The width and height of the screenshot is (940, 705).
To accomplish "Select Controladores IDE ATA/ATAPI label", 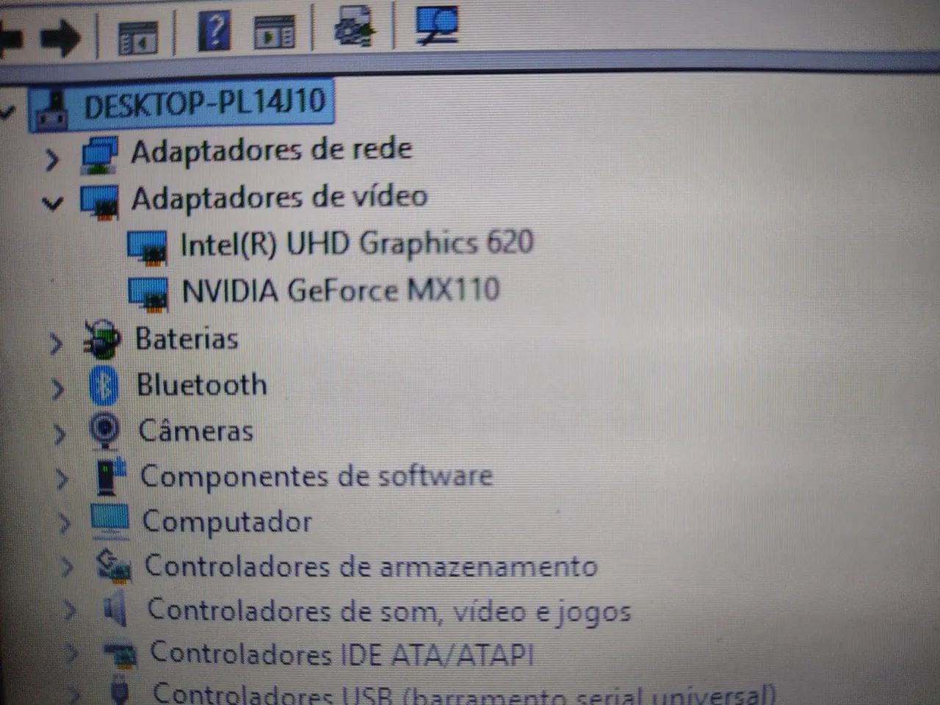I will click(342, 654).
